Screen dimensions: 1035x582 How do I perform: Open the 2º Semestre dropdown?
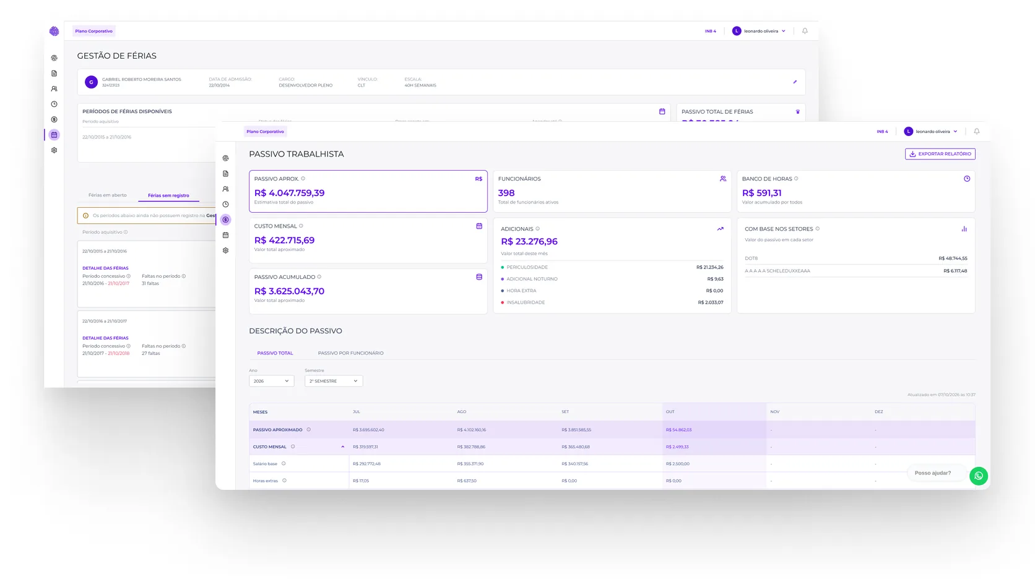[334, 381]
